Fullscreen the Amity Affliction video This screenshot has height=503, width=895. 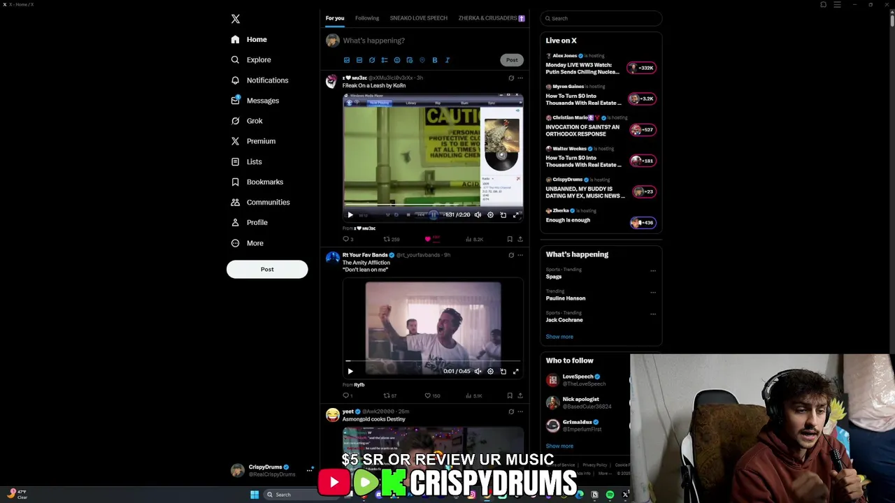click(516, 372)
